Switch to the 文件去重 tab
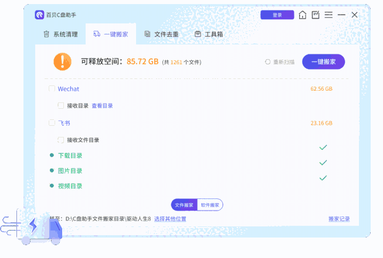Image resolution: width=383 pixels, height=258 pixels. [161, 34]
